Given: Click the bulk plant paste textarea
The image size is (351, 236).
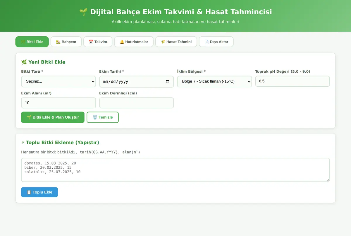Looking at the screenshot, I should pyautogui.click(x=175, y=170).
